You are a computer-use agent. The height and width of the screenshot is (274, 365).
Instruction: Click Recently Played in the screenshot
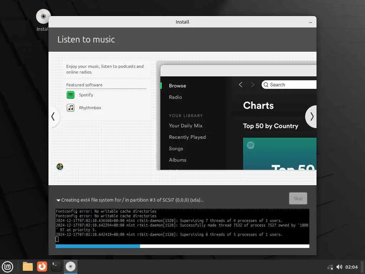[x=187, y=137]
